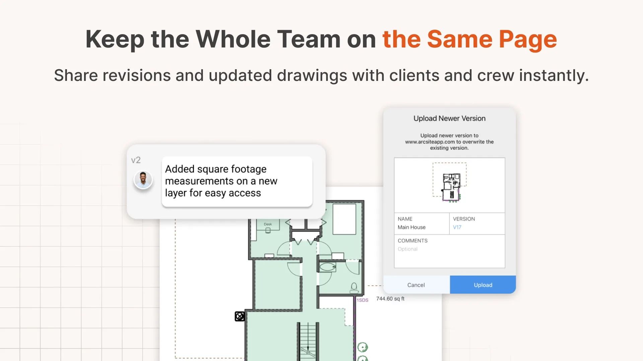This screenshot has height=361, width=643.
Task: Select the crossed-circle fan symbol on plan
Action: (240, 316)
